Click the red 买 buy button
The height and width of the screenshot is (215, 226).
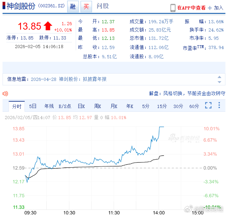pyautogui.click(x=86, y=6)
